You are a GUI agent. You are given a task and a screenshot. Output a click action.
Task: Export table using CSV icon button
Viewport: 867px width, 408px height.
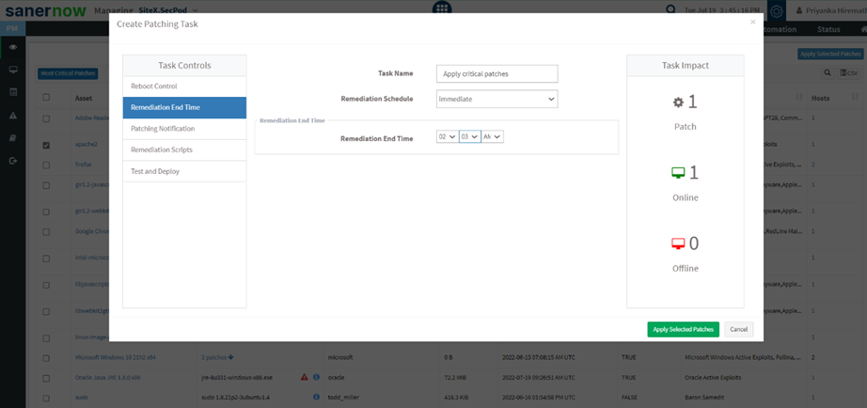(849, 73)
